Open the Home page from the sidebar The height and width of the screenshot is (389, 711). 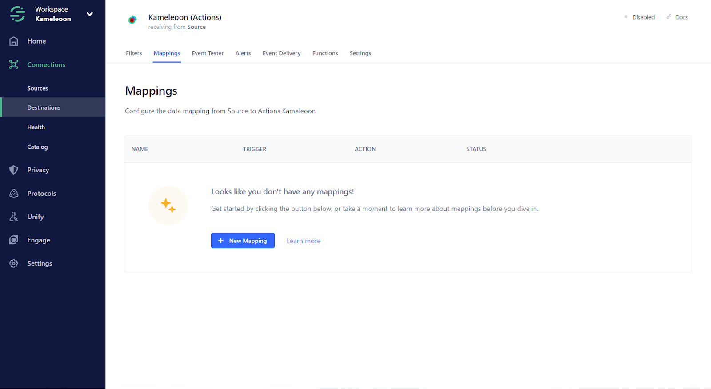(x=36, y=41)
